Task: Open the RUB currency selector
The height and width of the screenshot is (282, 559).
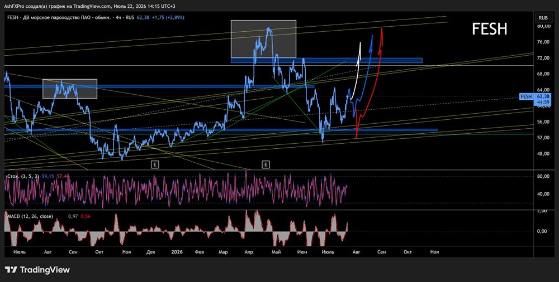Action: pos(543,17)
